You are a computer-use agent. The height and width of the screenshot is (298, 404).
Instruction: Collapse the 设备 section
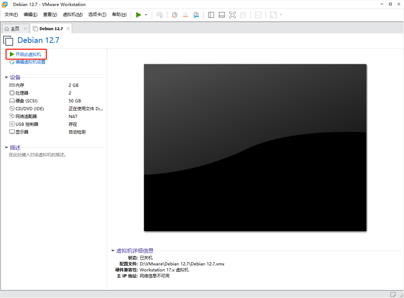point(6,78)
